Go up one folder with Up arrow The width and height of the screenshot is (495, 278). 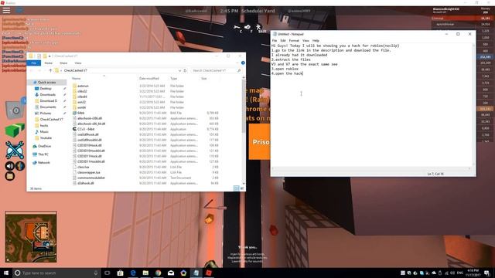pyautogui.click(x=50, y=70)
